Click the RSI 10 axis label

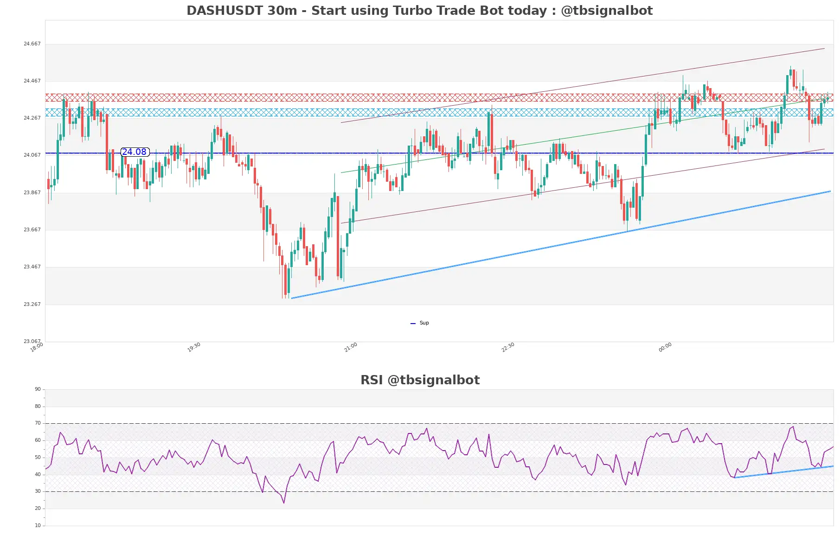(x=38, y=526)
